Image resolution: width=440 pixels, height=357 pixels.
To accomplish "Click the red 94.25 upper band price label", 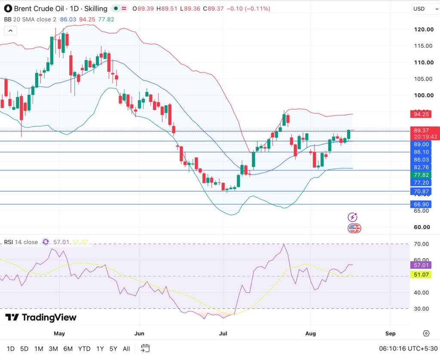I will point(421,114).
